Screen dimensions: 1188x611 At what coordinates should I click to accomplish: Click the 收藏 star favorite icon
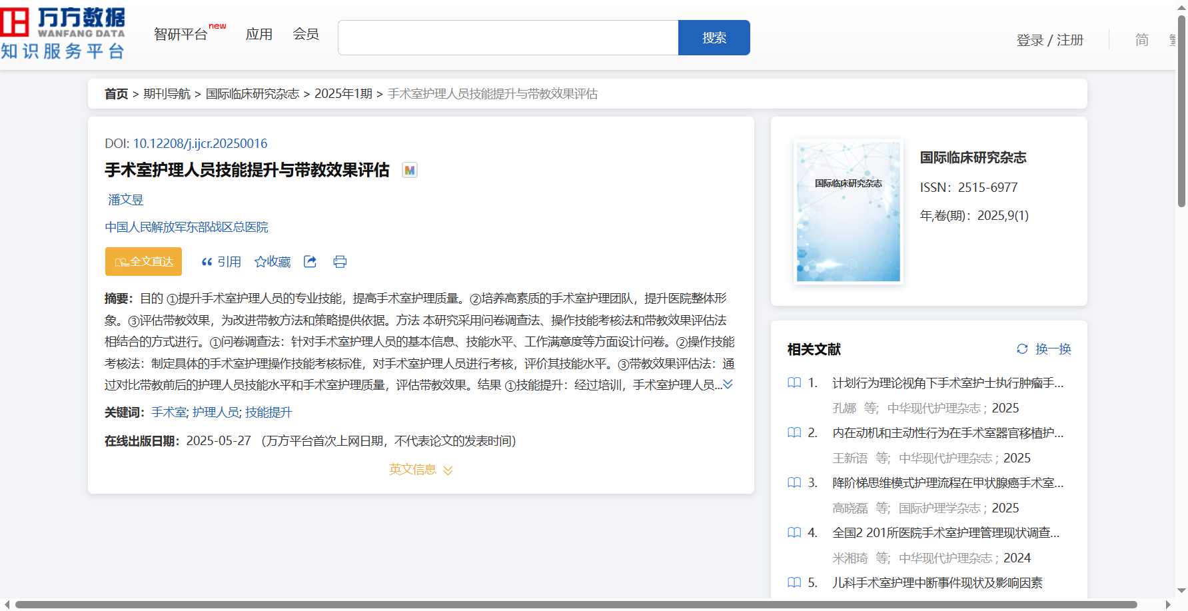point(273,262)
